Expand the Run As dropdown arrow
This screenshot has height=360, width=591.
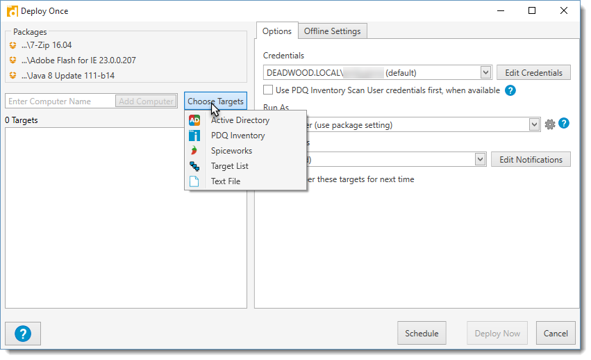click(x=534, y=124)
